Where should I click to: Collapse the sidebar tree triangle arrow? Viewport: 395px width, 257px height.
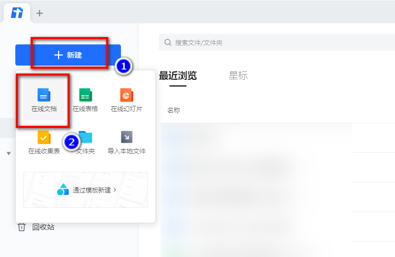(8, 153)
